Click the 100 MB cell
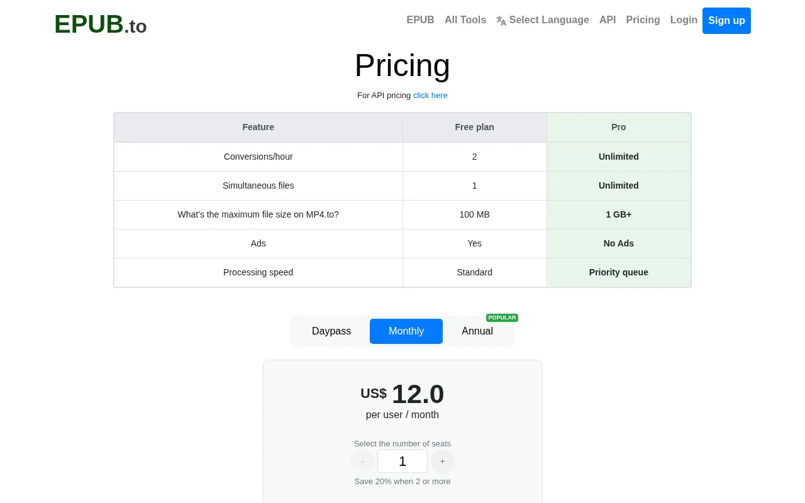This screenshot has width=805, height=503. (x=475, y=214)
